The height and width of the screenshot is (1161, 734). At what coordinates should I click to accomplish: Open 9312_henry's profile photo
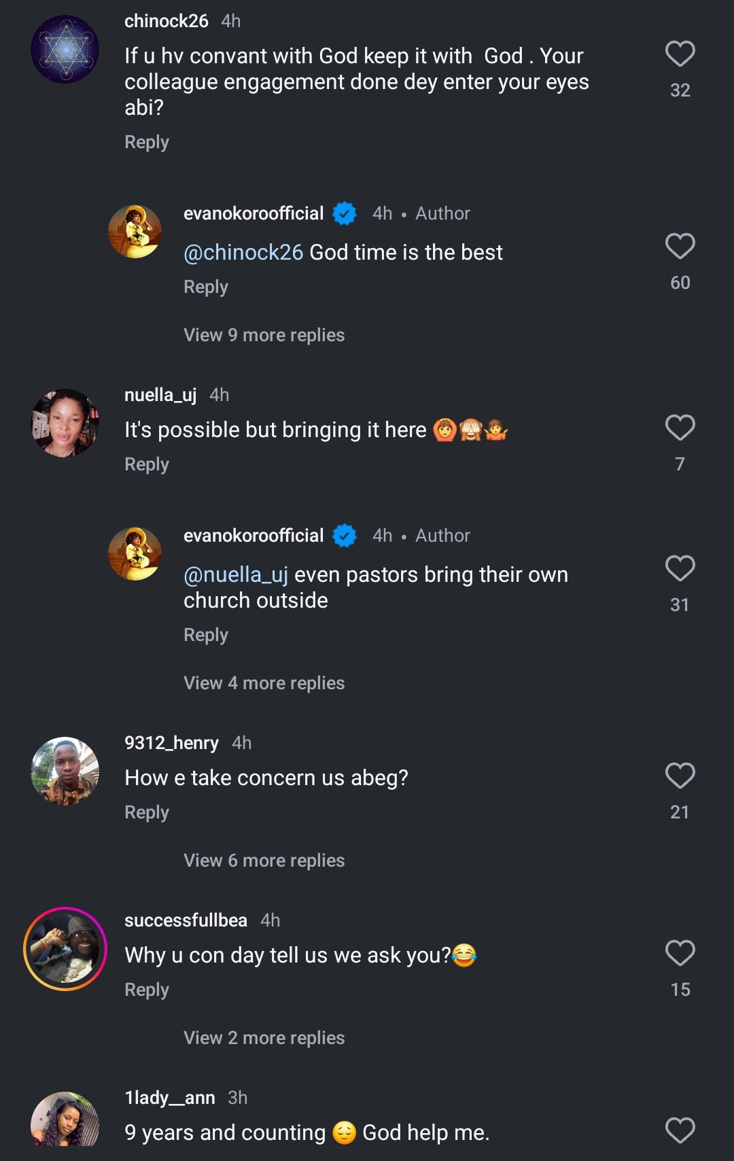coord(65,771)
